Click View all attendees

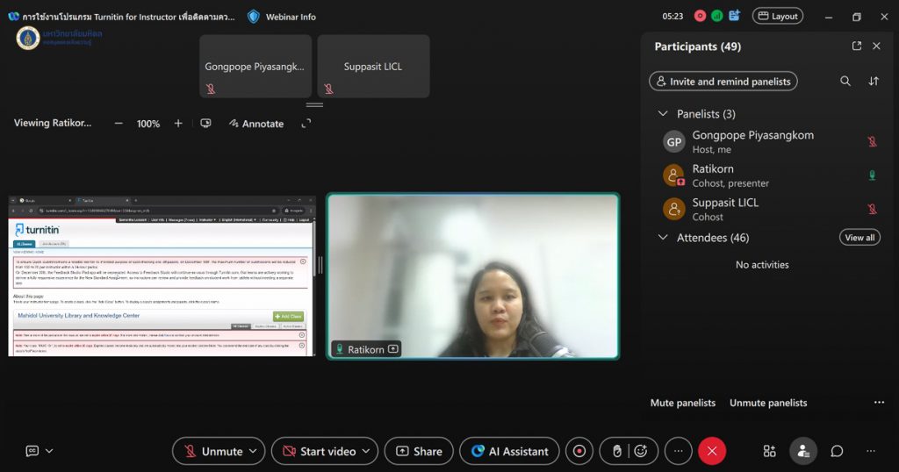pyautogui.click(x=859, y=238)
